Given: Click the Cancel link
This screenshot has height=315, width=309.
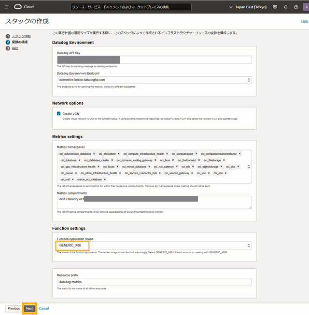Looking at the screenshot, I should pyautogui.click(x=44, y=309).
